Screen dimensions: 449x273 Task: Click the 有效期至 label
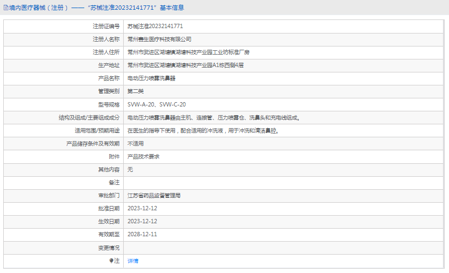tap(109, 234)
